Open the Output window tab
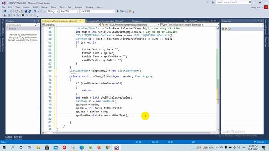 (x=9, y=137)
